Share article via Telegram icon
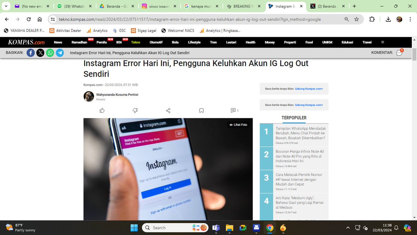 [x=60, y=53]
